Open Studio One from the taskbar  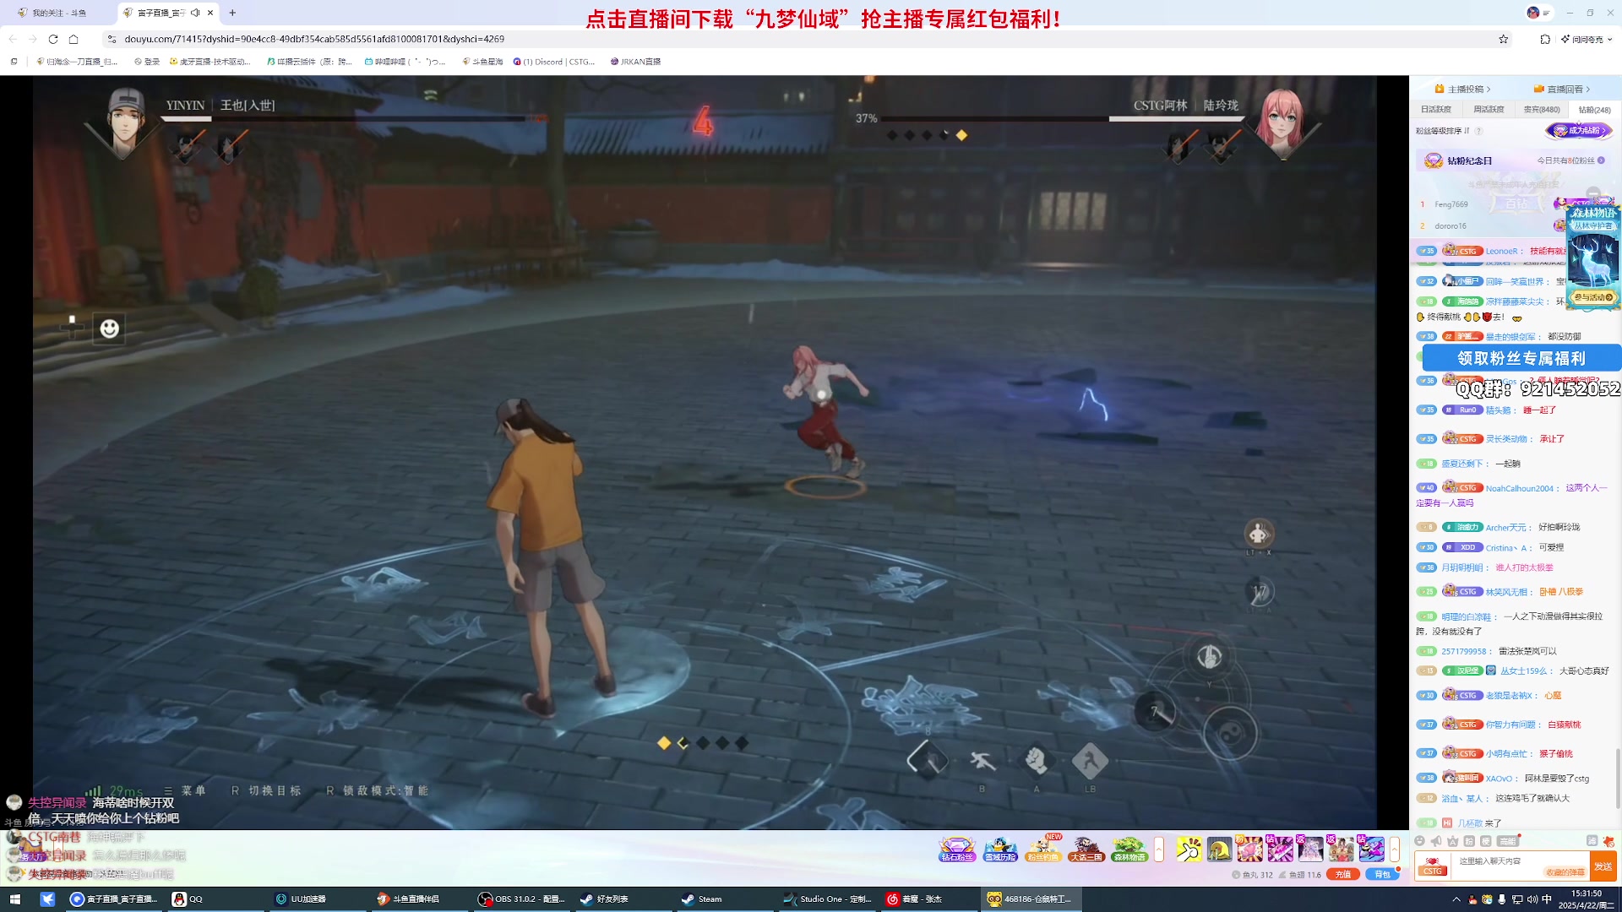pos(828,899)
